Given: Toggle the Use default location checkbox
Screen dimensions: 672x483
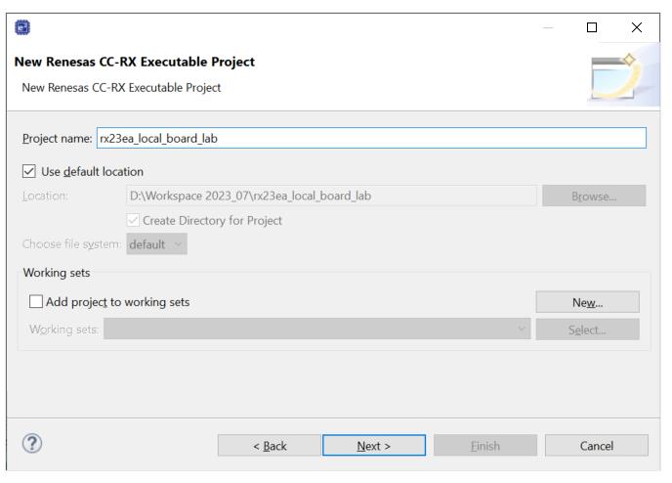Looking at the screenshot, I should (29, 172).
